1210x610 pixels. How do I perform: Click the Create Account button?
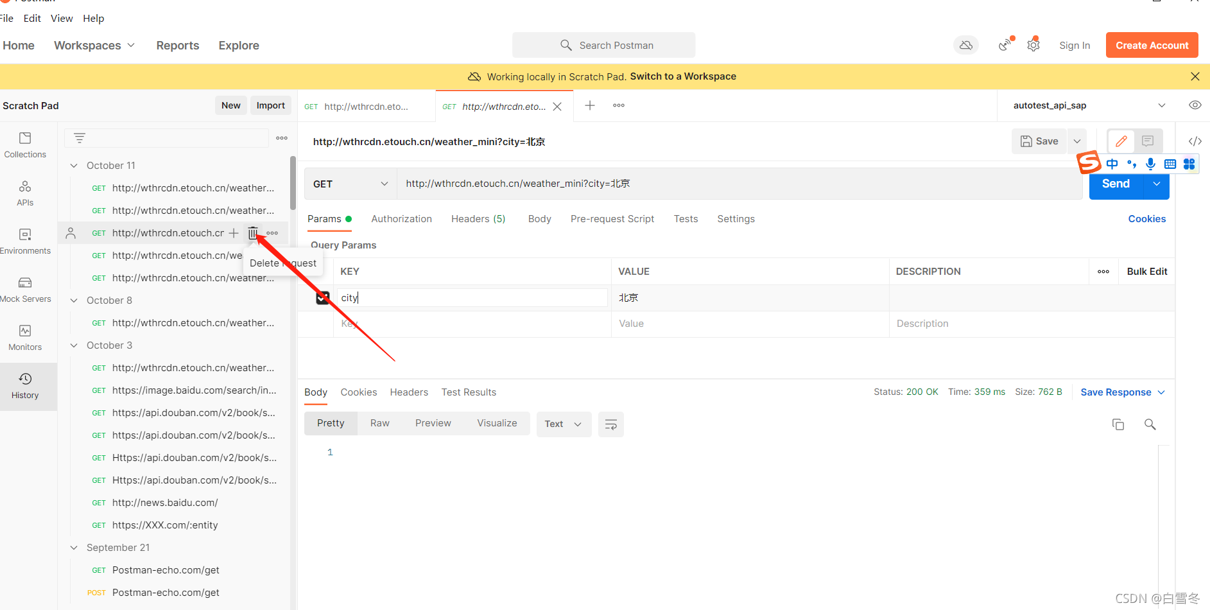click(x=1152, y=46)
